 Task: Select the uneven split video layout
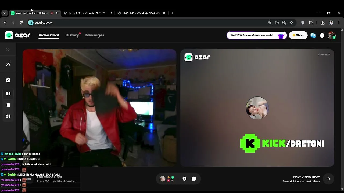[8, 116]
